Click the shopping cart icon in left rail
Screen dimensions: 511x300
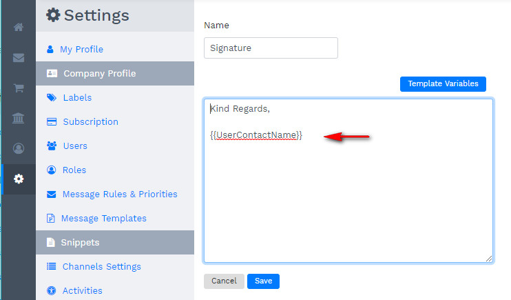[19, 88]
